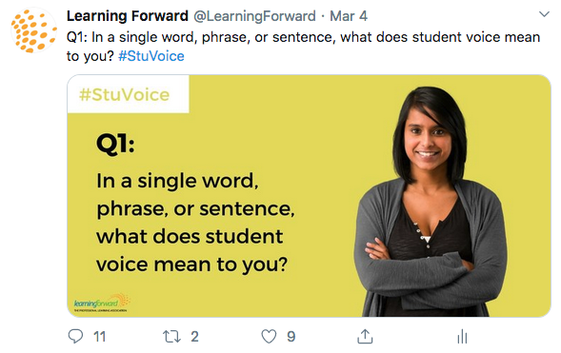Like the tweet with the heart icon

pyautogui.click(x=269, y=336)
